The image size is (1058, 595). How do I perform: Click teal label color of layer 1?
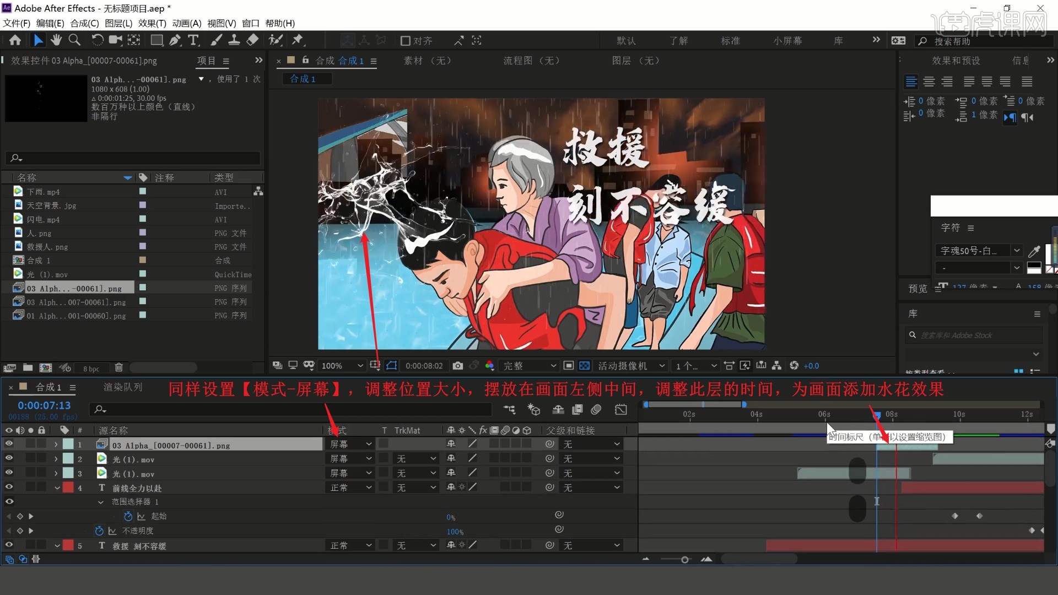pos(68,444)
